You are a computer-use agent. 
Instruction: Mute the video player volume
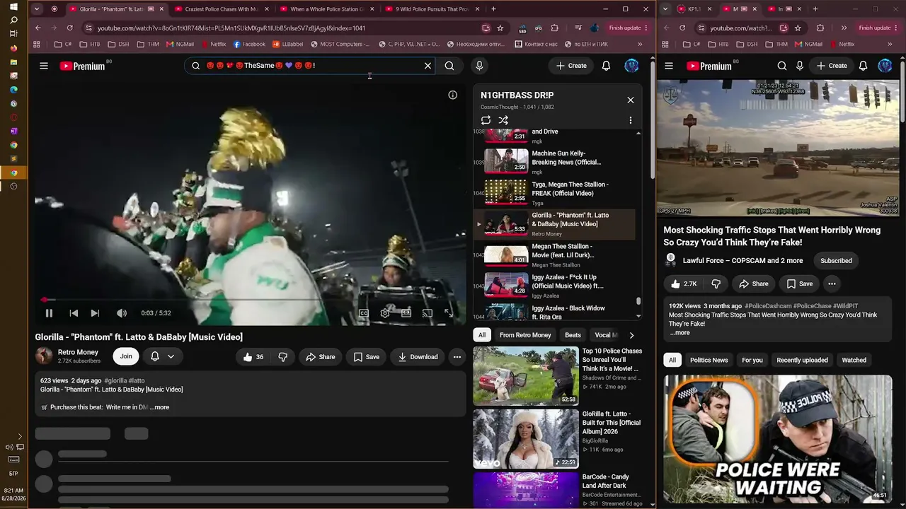tap(122, 313)
